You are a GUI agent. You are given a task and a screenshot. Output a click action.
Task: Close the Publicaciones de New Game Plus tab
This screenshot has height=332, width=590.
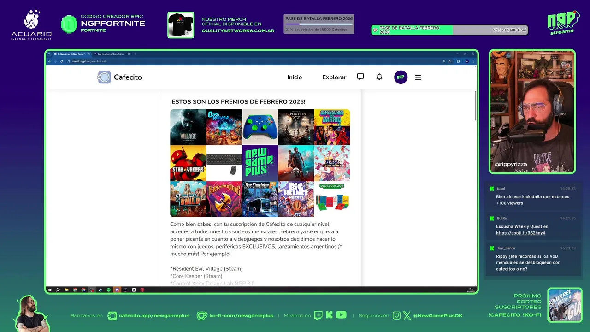[88, 54]
